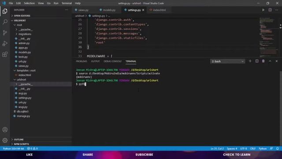Click the feedback icon in status bar
The image size is (282, 159).
(x=271, y=148)
